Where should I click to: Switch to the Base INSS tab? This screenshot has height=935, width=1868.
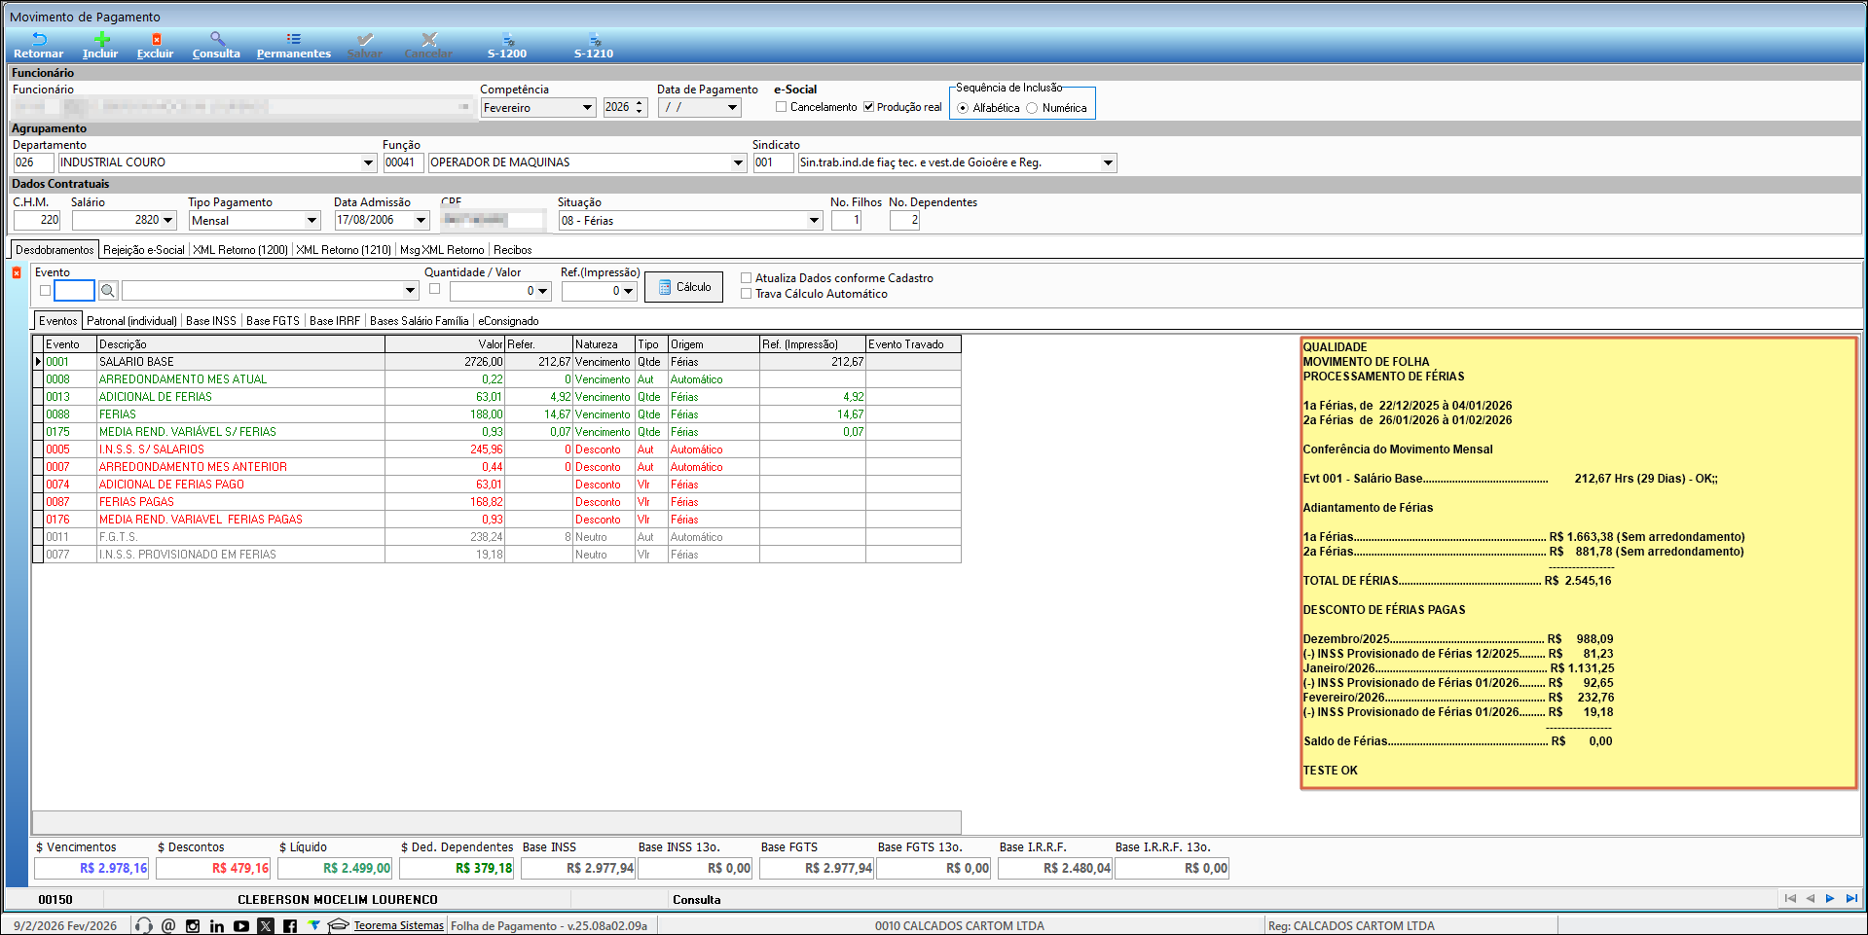pyautogui.click(x=211, y=321)
